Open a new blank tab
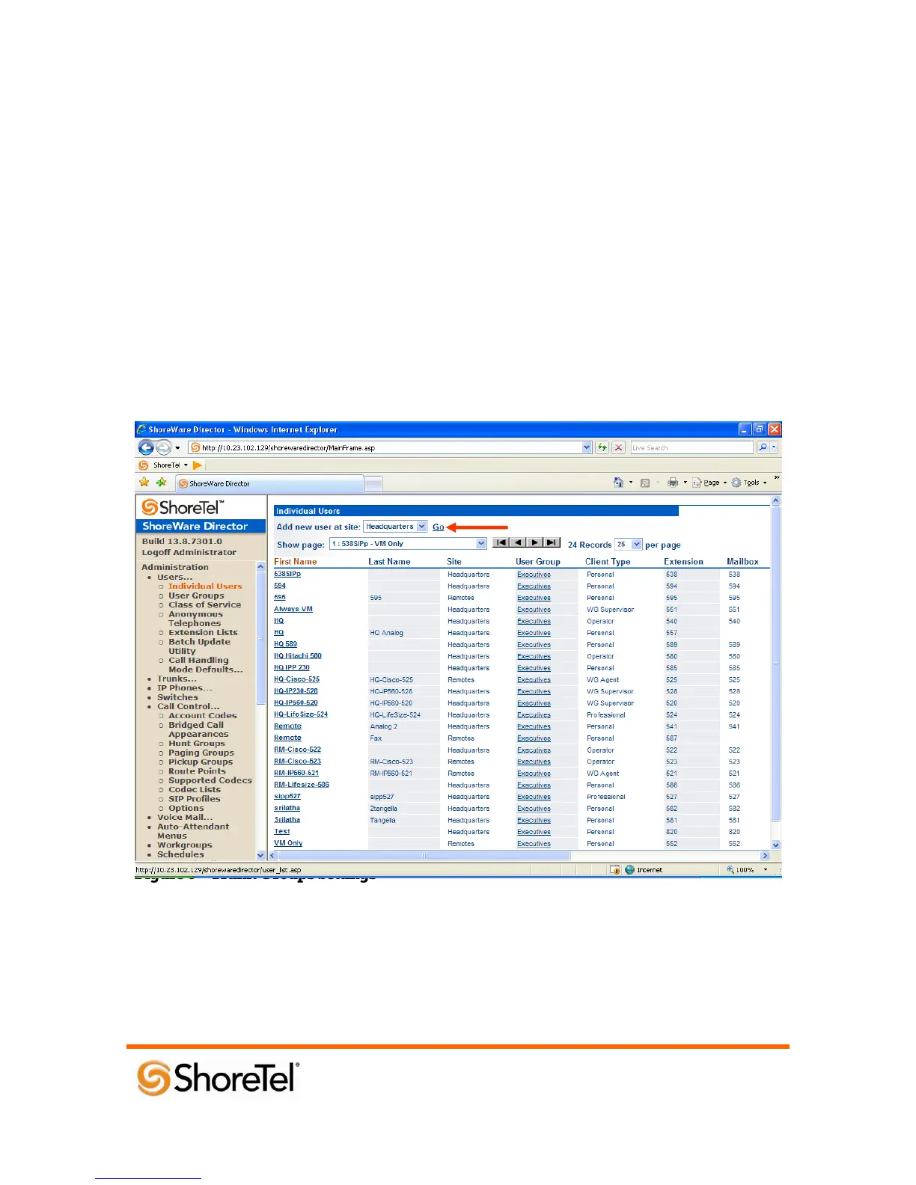Image resolution: width=916 pixels, height=1185 pixels. (373, 484)
